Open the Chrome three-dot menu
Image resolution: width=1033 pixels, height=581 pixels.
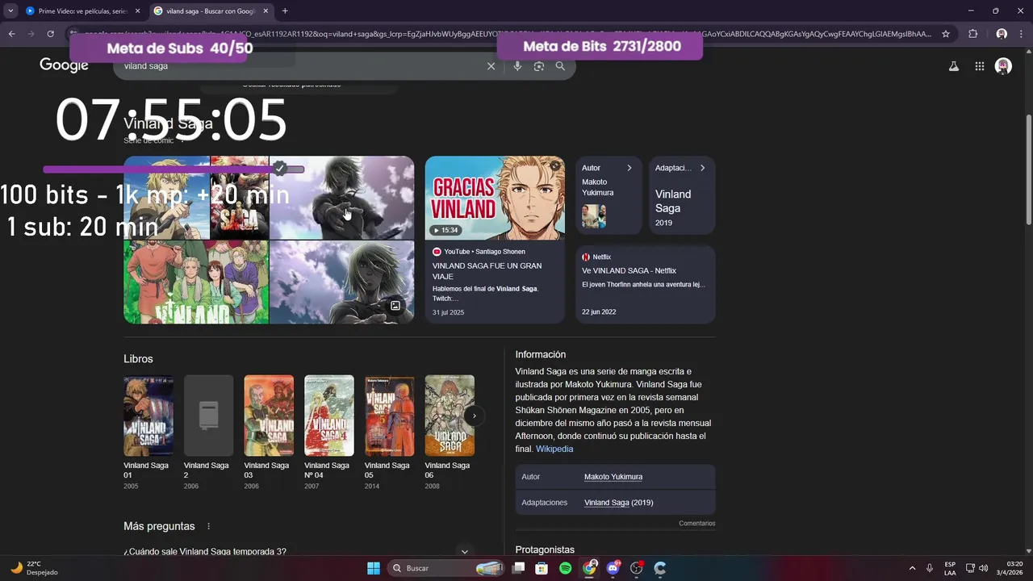[x=1021, y=34]
